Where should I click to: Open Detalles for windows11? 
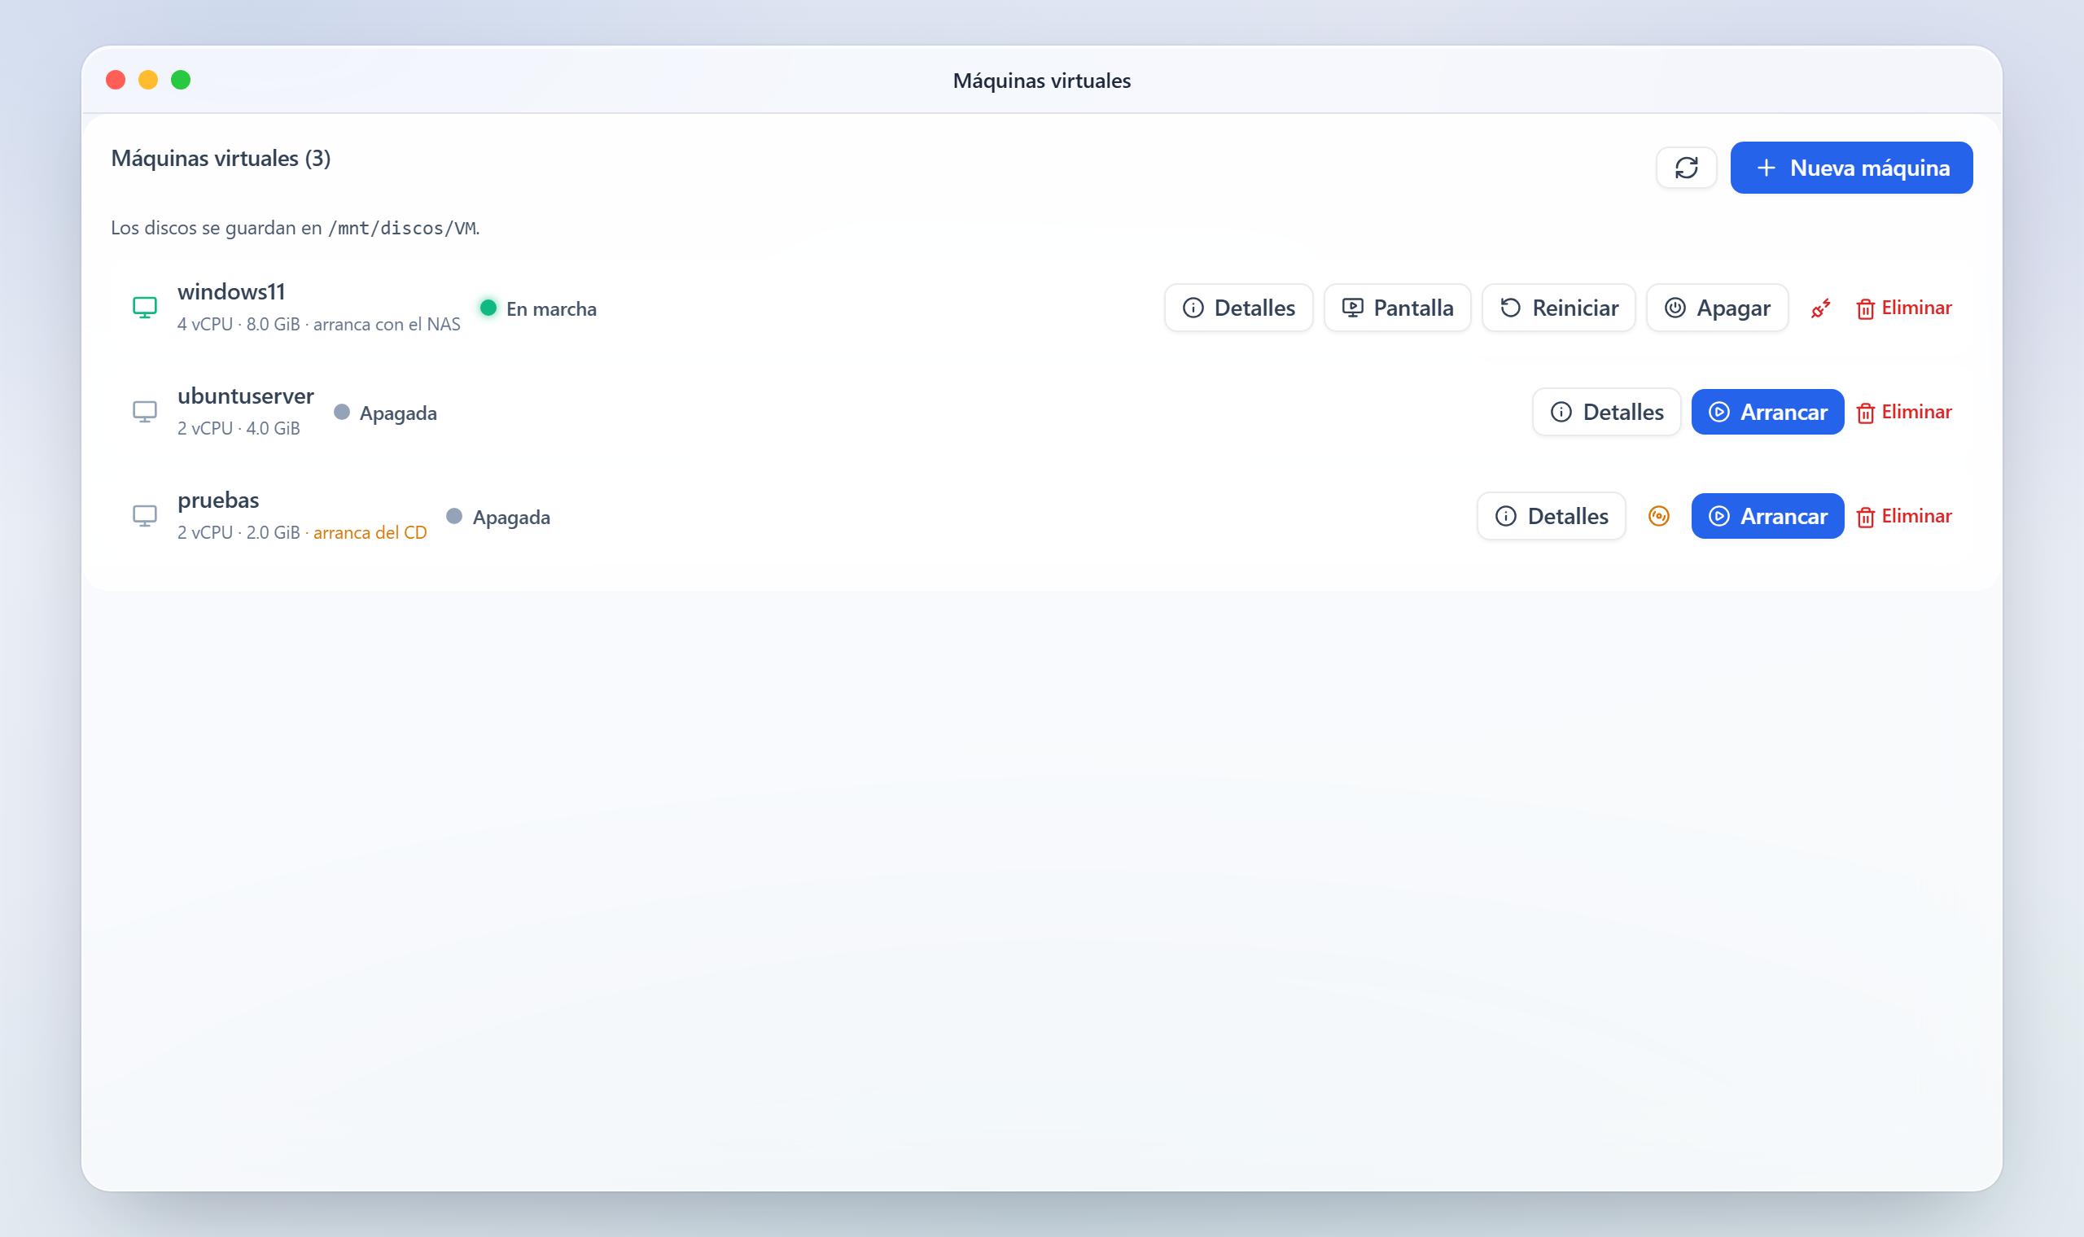click(x=1238, y=308)
